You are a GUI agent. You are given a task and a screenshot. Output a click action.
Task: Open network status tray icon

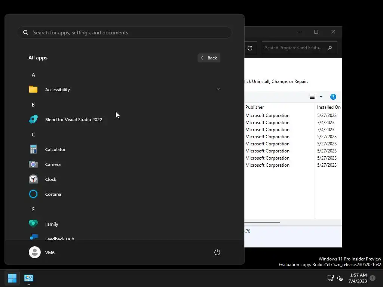330,278
